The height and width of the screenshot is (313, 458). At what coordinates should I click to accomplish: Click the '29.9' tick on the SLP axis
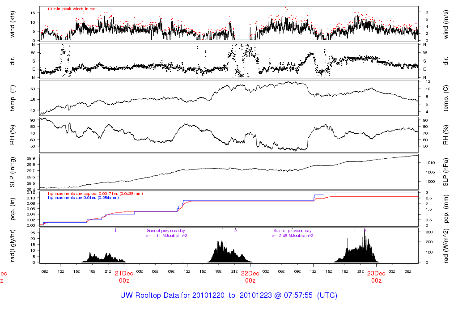coord(31,158)
